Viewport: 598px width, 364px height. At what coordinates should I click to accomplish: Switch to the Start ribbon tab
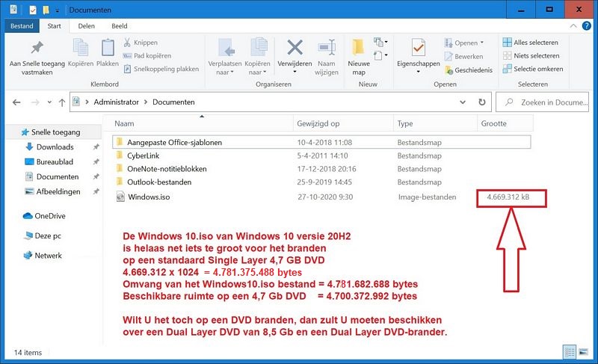click(54, 26)
